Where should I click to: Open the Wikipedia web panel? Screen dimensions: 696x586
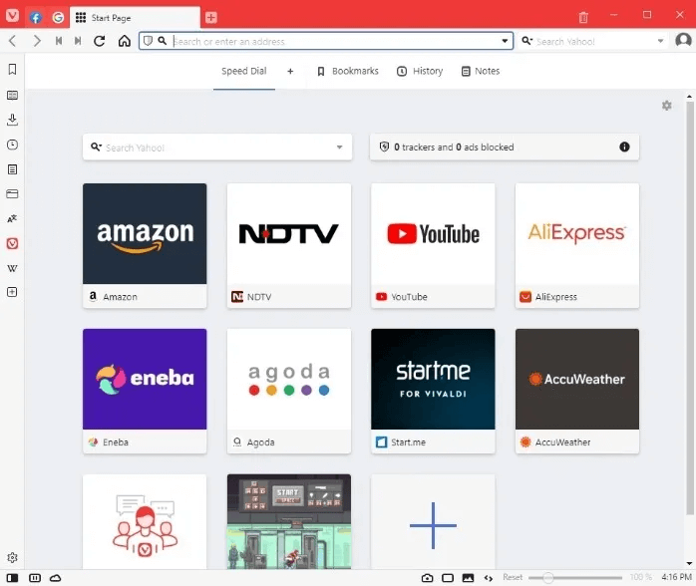pos(12,268)
